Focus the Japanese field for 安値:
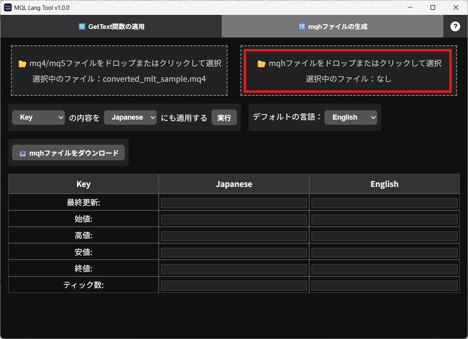This screenshot has height=339, width=468. click(234, 253)
